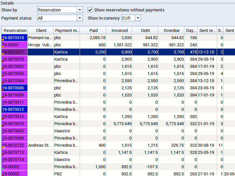
Task: Click the Invoiced column header
Action: 120,31
